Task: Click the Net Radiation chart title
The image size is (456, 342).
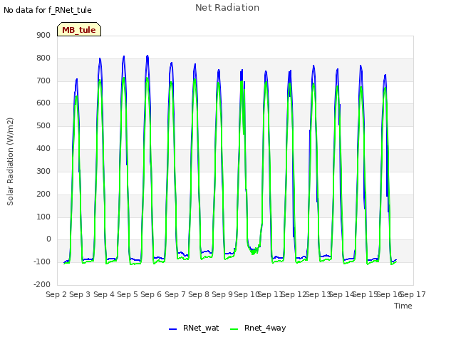Action: pyautogui.click(x=227, y=8)
